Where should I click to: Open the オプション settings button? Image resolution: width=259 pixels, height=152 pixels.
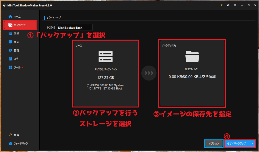(213, 143)
